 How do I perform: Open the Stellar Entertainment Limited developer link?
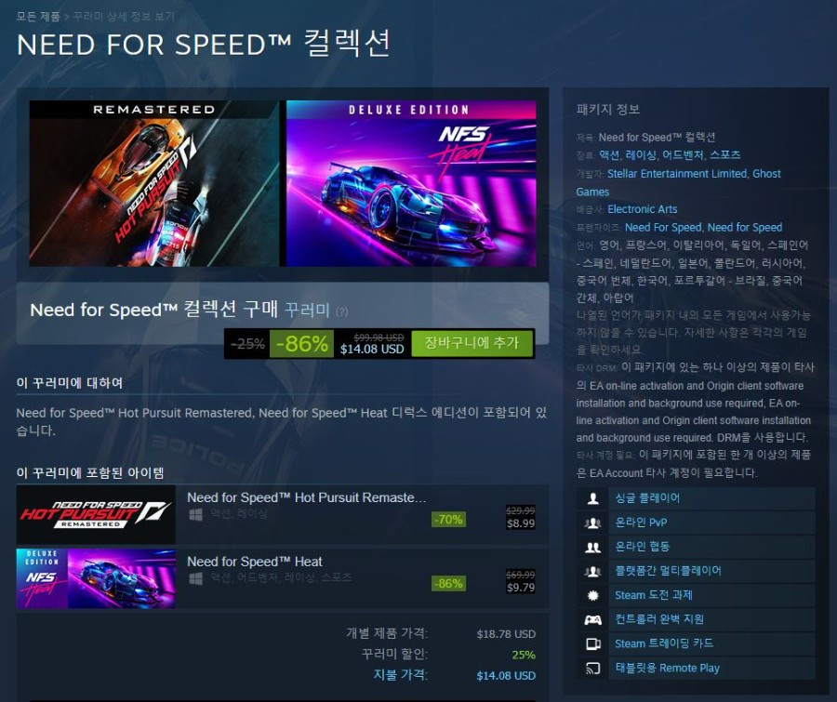tap(677, 174)
